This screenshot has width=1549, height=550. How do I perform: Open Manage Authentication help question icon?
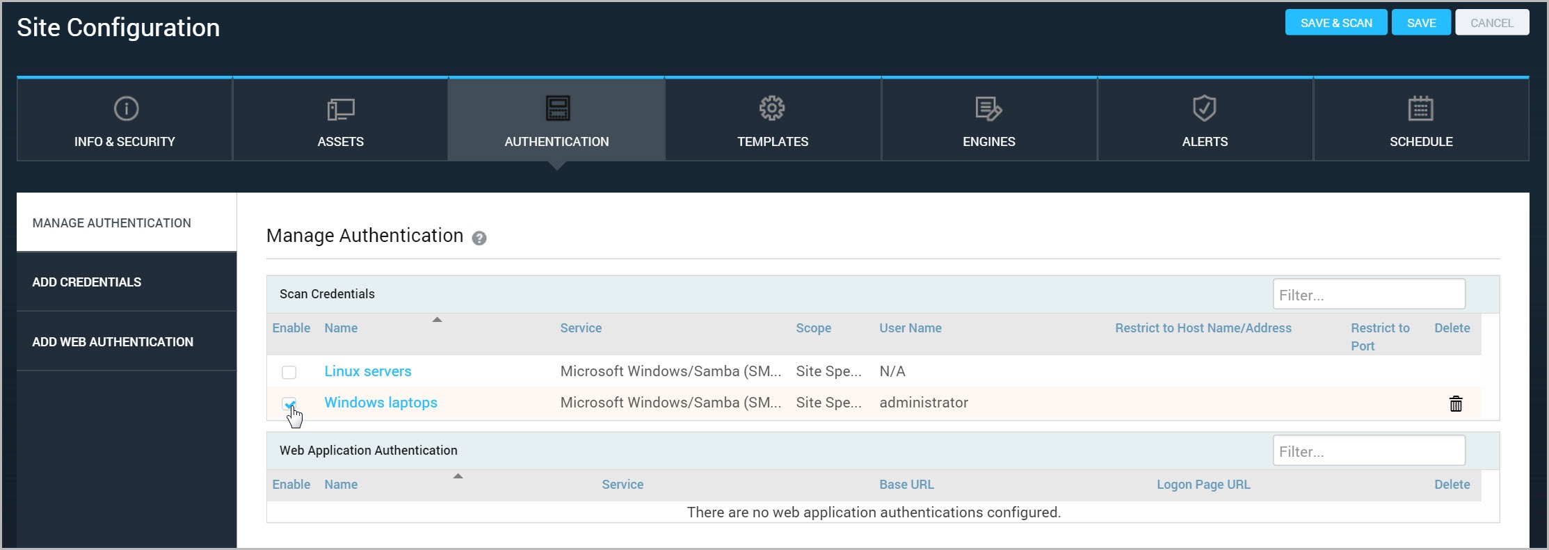[479, 238]
